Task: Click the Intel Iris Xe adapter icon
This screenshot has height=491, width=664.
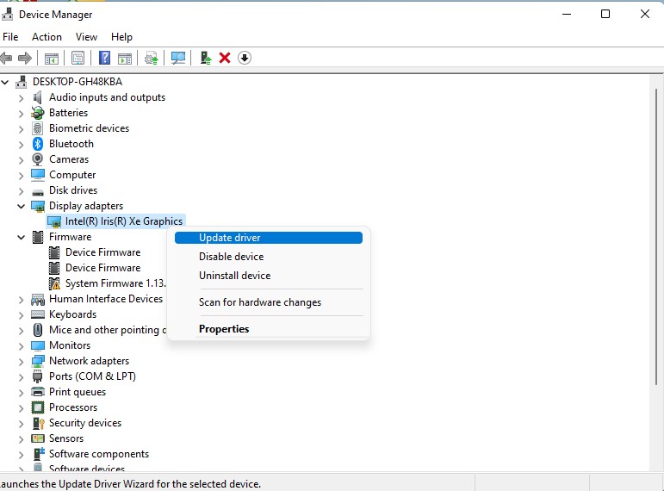Action: click(x=54, y=221)
